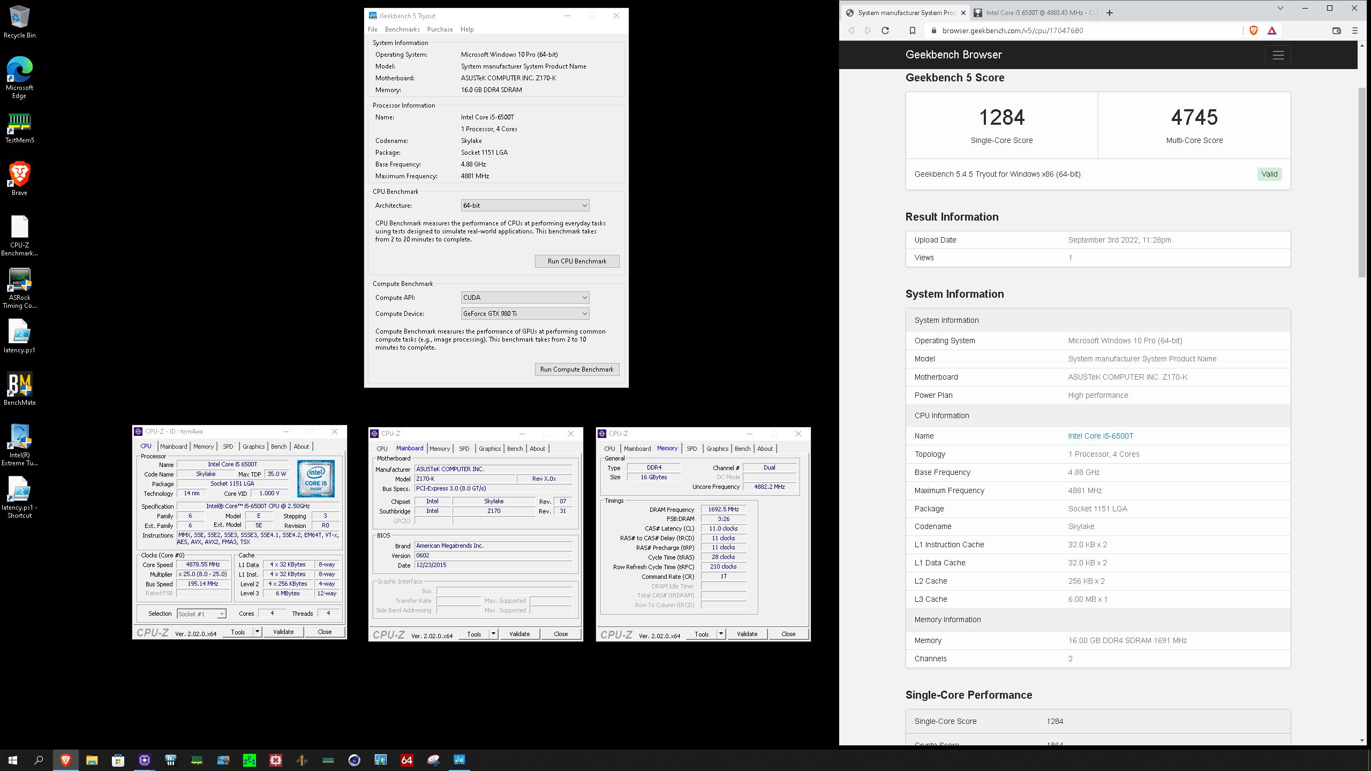This screenshot has height=771, width=1371.
Task: Click Run CPU Benchmark button
Action: pos(577,261)
